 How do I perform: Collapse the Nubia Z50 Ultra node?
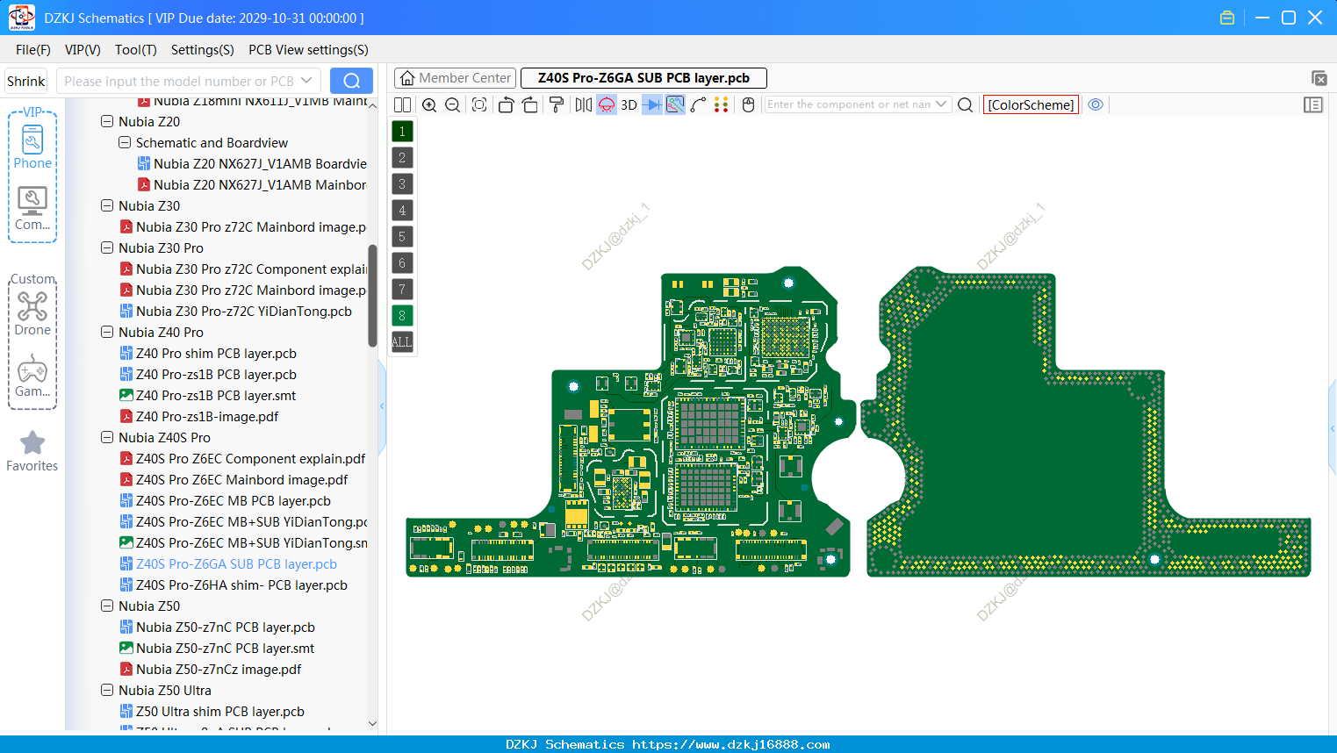point(107,690)
